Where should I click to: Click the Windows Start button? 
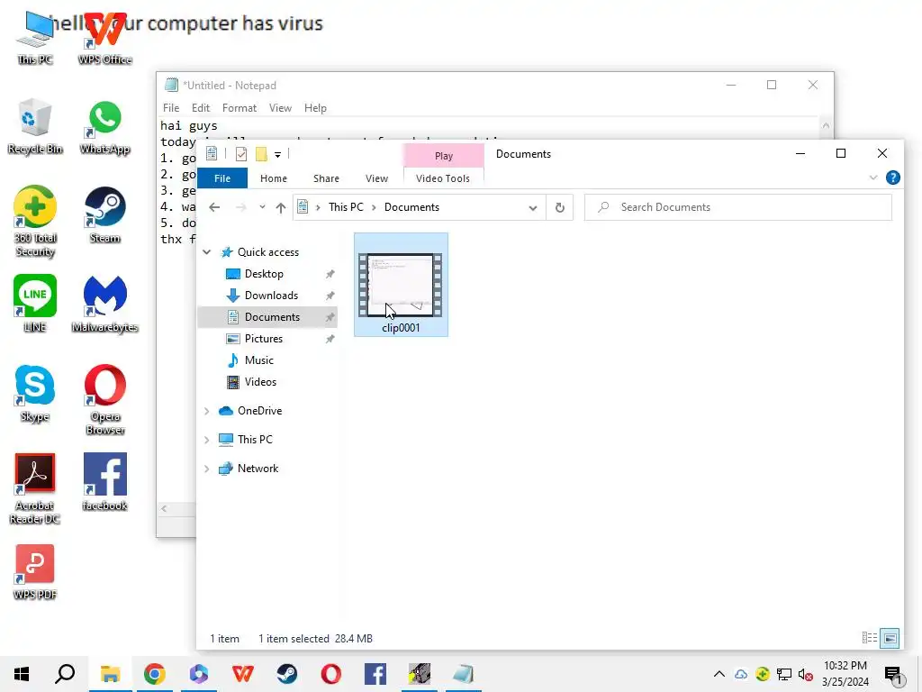point(22,674)
